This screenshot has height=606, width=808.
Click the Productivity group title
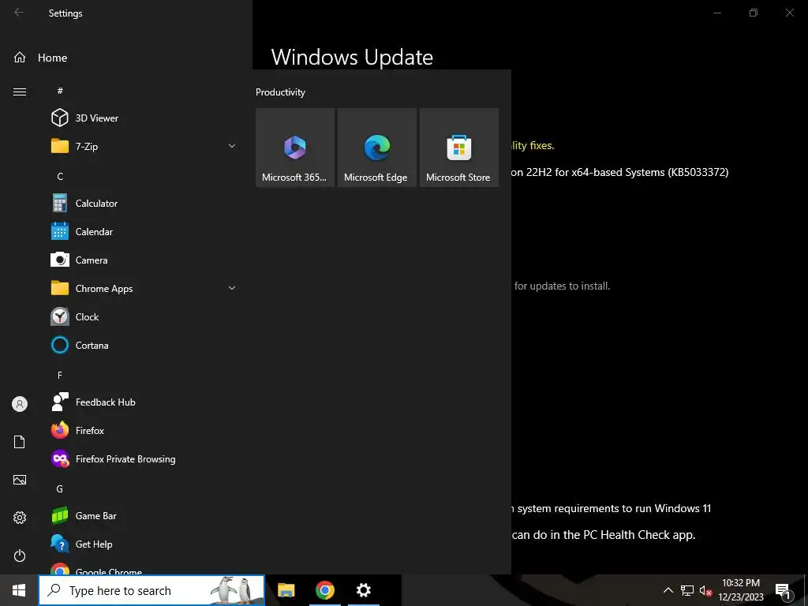280,92
